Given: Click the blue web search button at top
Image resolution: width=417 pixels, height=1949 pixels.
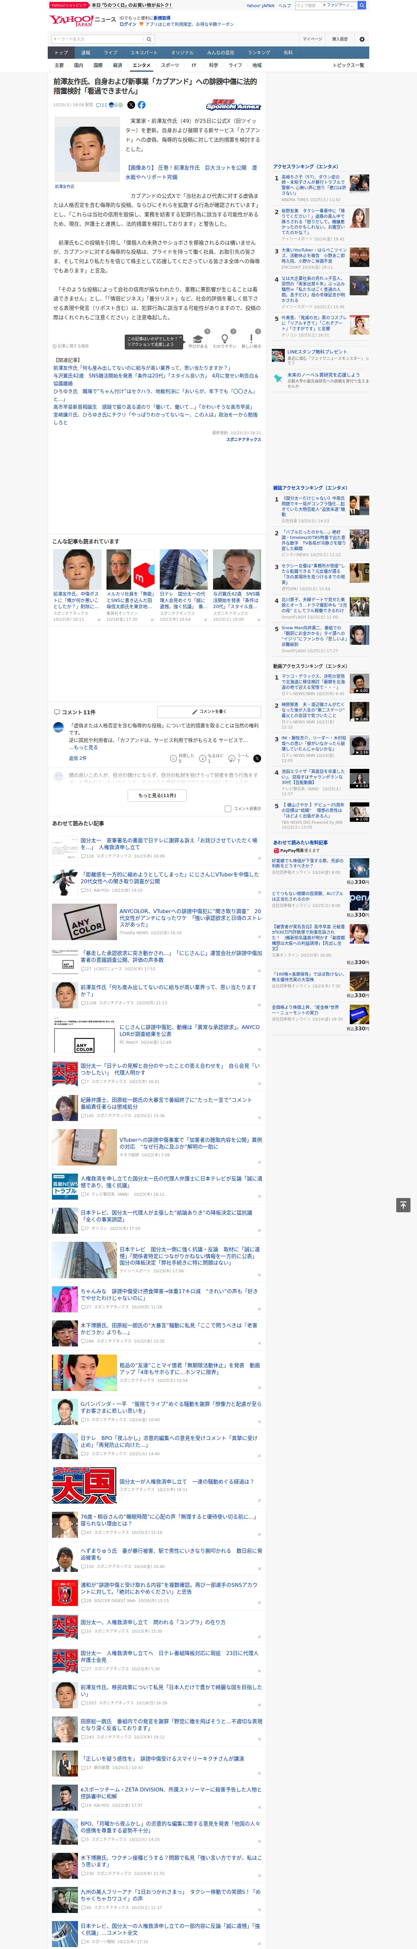Looking at the screenshot, I should (362, 5).
